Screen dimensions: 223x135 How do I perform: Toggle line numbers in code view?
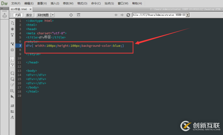pos(12,58)
